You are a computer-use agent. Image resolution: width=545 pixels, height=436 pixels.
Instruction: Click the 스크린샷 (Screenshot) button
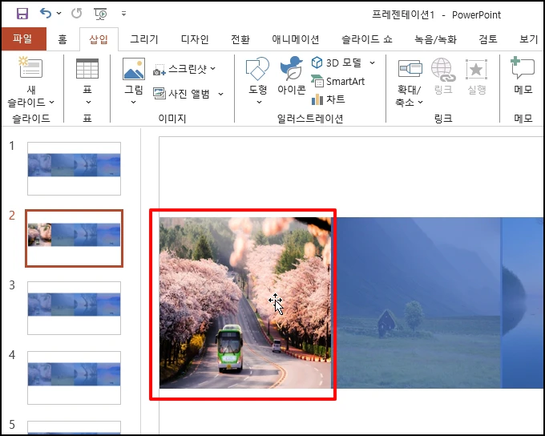pos(180,69)
